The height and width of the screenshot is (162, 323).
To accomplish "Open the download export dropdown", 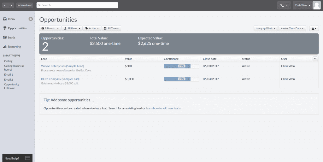I will [314, 28].
